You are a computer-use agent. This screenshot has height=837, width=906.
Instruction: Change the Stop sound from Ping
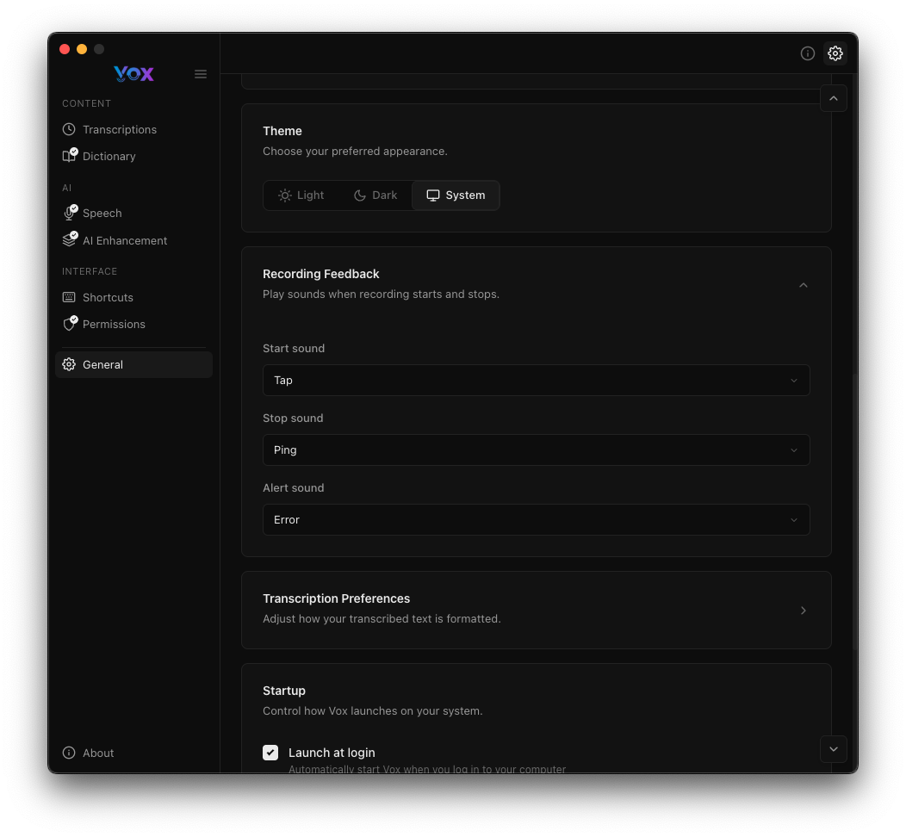536,449
